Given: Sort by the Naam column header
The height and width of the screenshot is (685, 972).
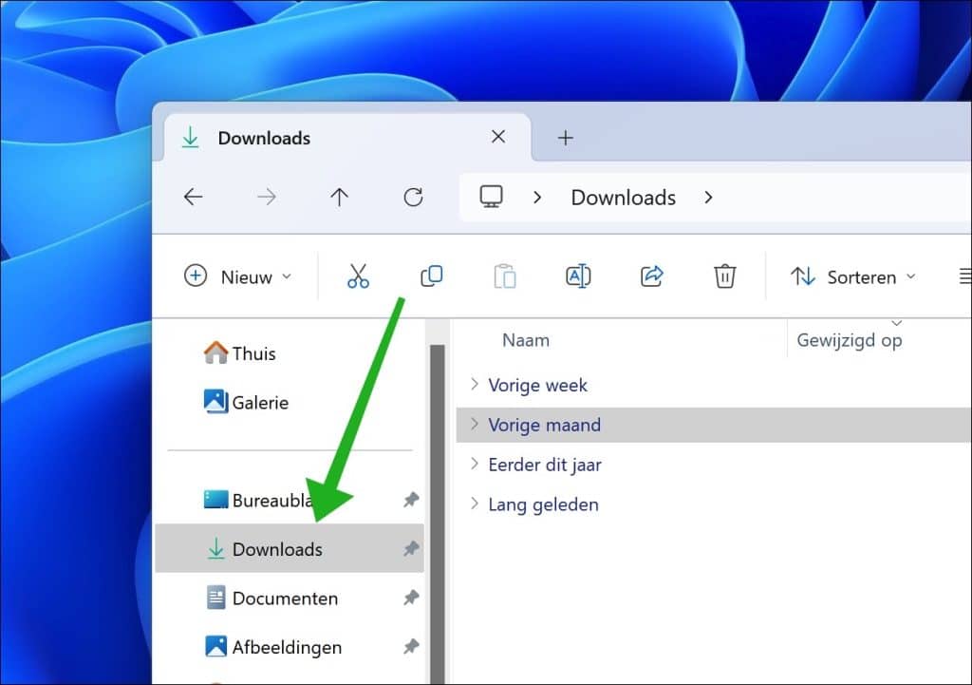Looking at the screenshot, I should (526, 340).
